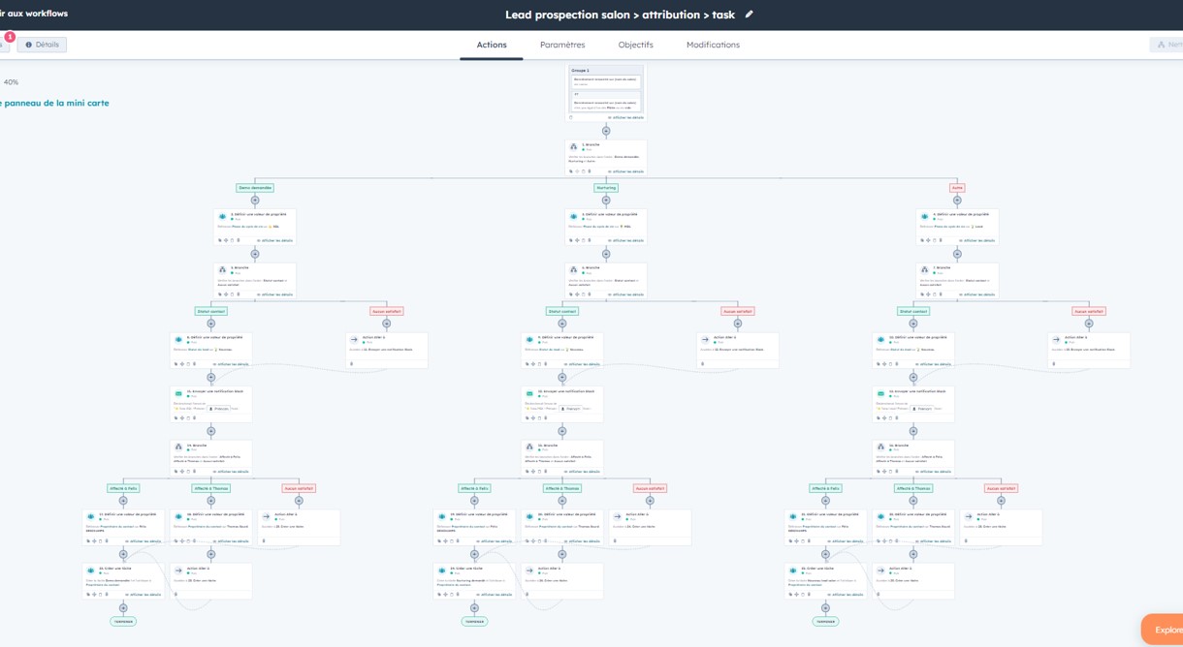1183x647 pixels.
Task: Click Terminer end node in Autre column
Action: click(x=825, y=622)
